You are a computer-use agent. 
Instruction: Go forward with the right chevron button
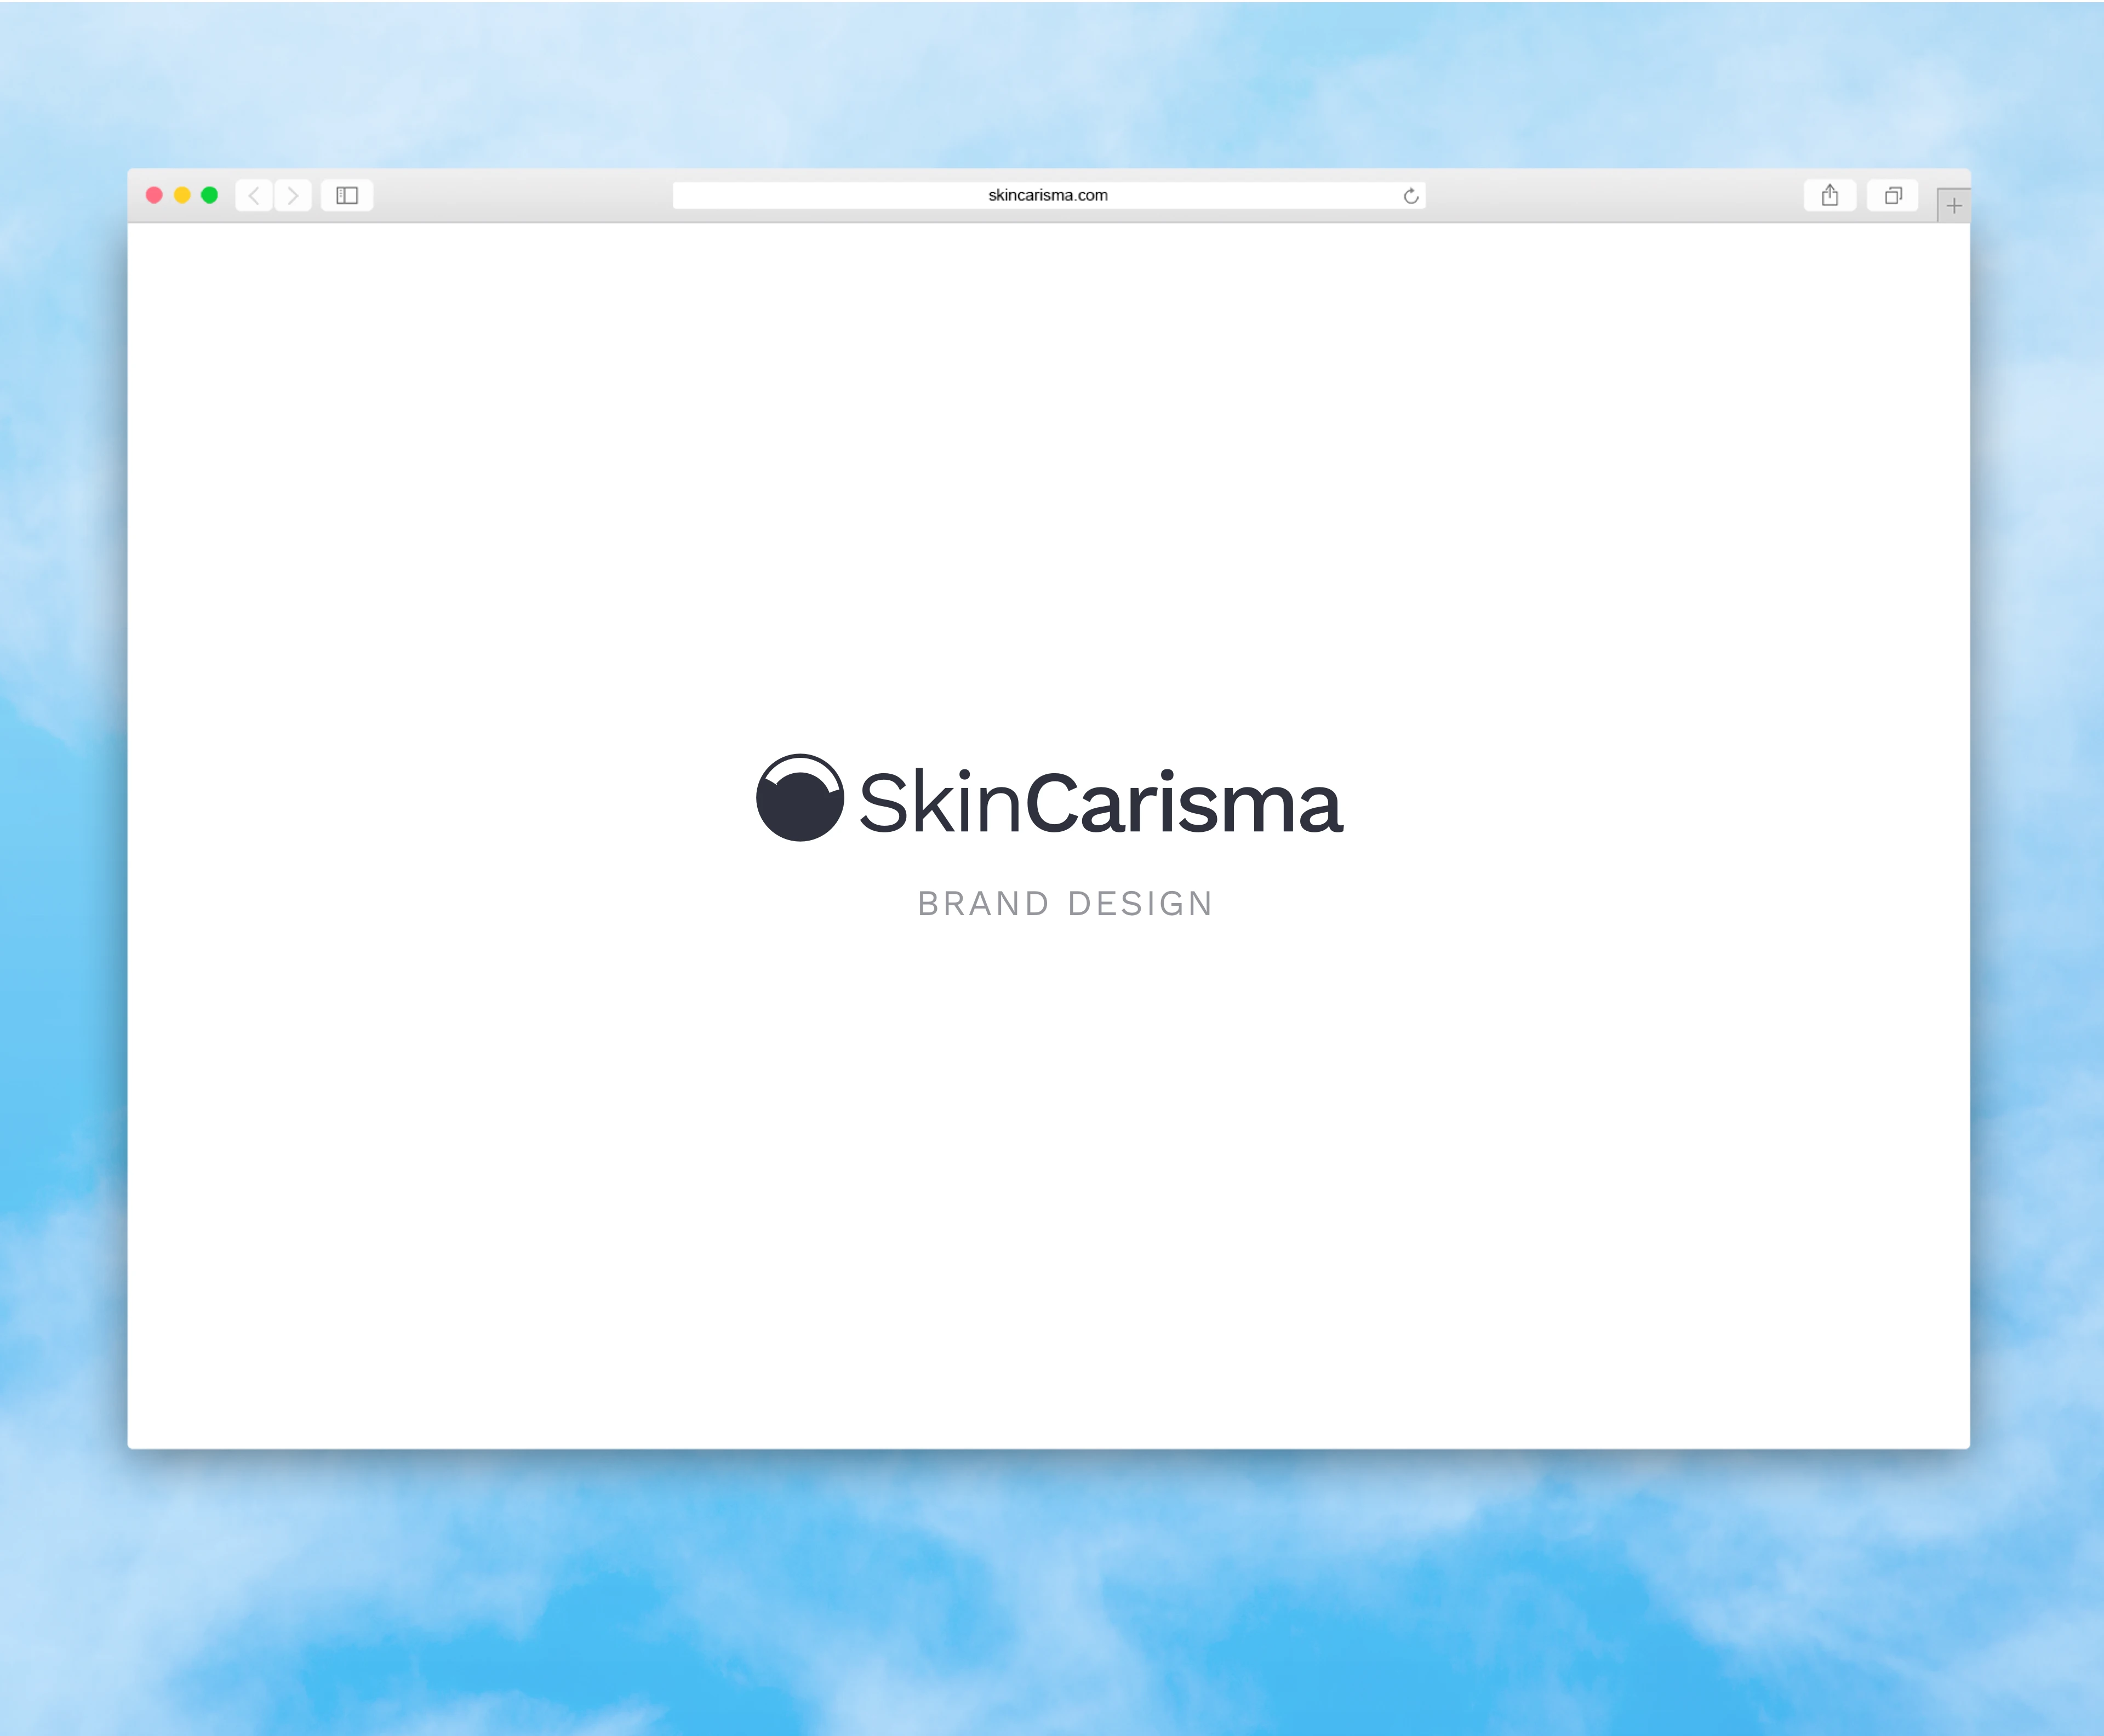293,196
